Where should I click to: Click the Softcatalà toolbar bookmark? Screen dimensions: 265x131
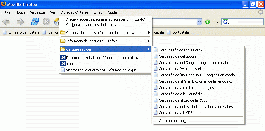pos(178,32)
